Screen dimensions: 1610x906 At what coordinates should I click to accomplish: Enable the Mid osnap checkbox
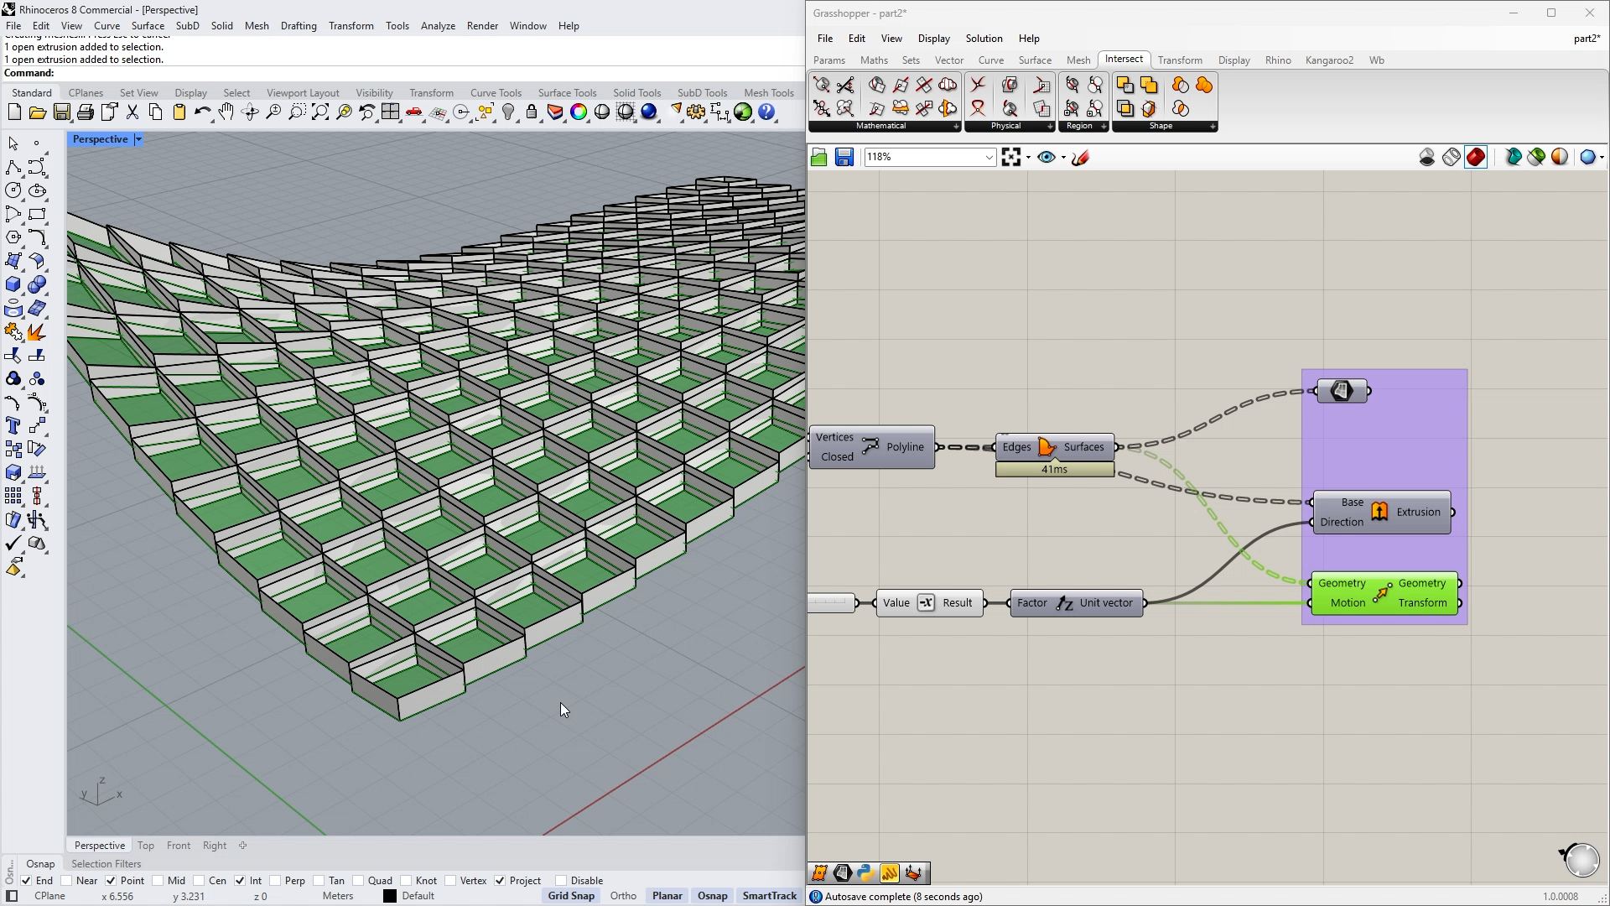tap(158, 881)
